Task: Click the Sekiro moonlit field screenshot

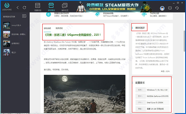Action: coord(85,94)
